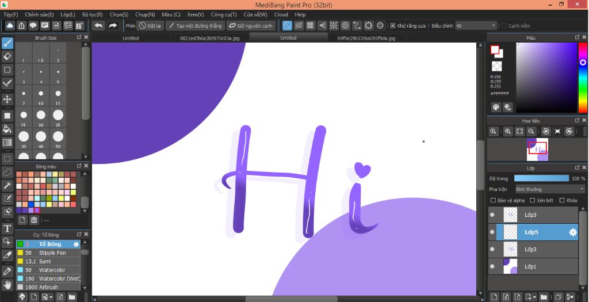Open the Tô Bóng brush settings gear
Image resolution: width=589 pixels, height=302 pixels.
tap(76, 244)
